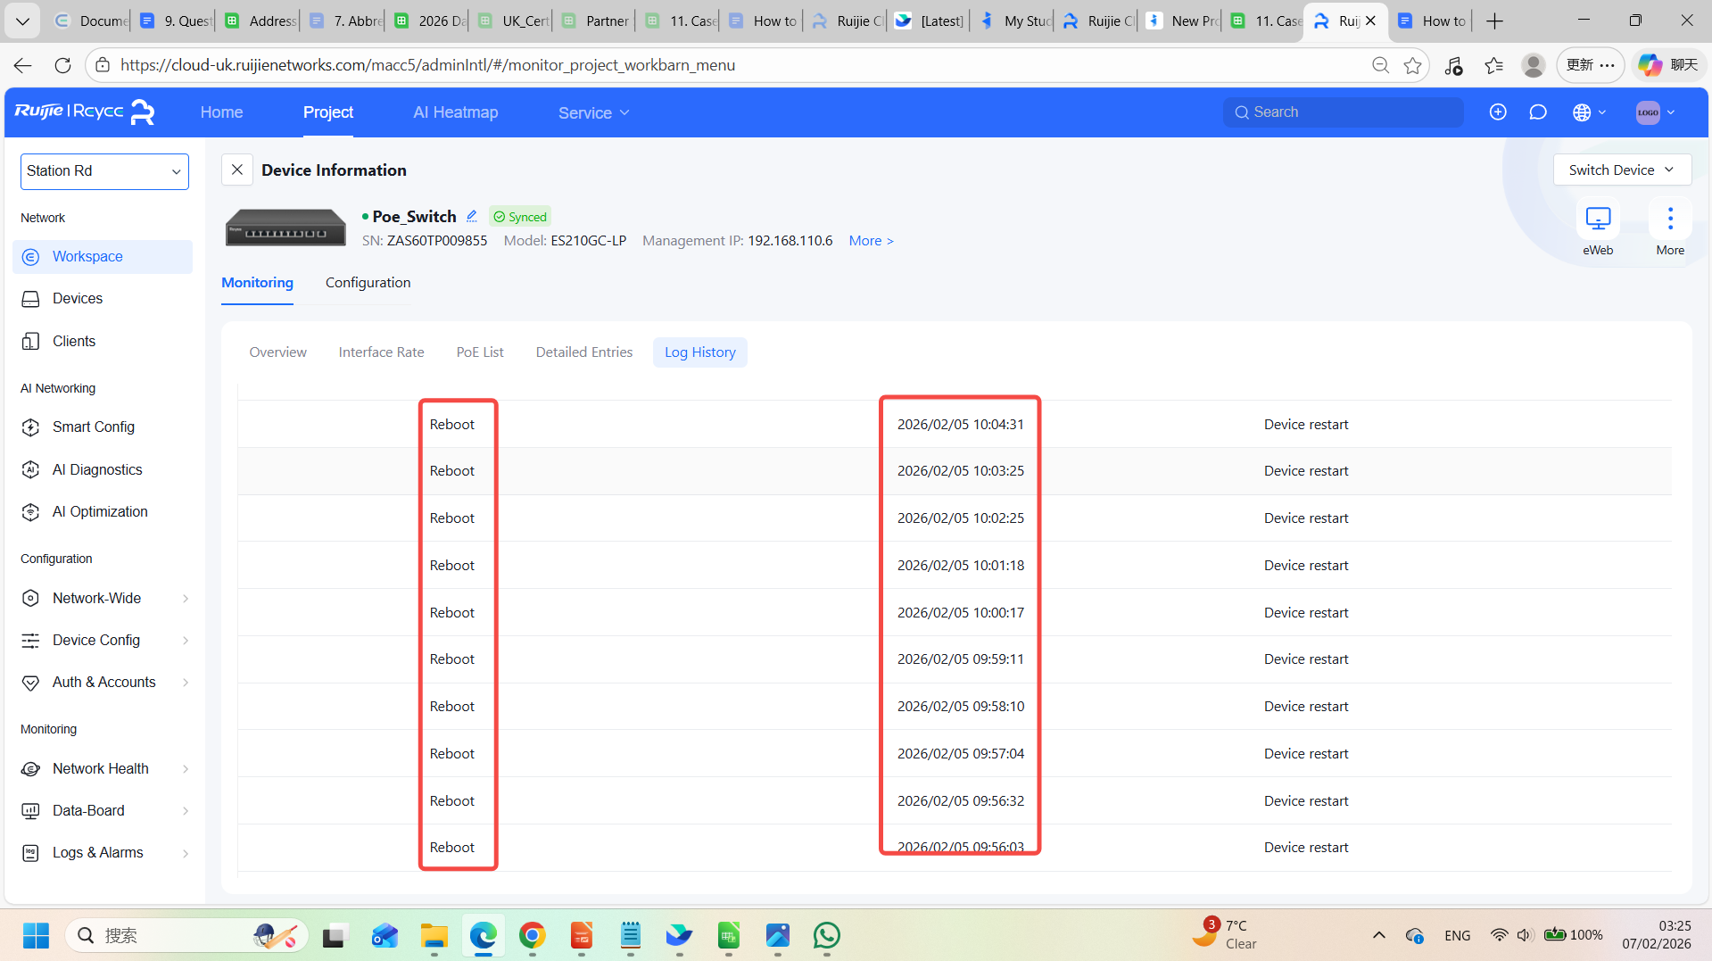
Task: Click the pencil icon beside Poe_Switch
Action: 472,216
